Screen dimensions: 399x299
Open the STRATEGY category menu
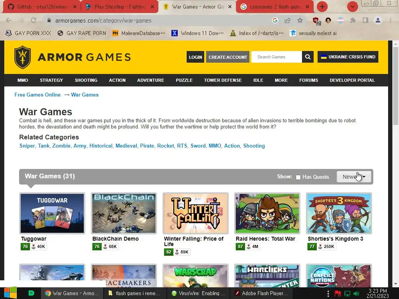point(51,80)
